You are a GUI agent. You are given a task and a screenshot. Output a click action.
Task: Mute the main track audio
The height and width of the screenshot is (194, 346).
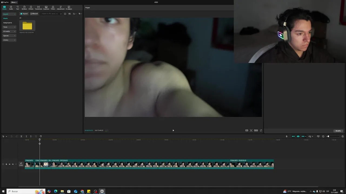point(13,164)
